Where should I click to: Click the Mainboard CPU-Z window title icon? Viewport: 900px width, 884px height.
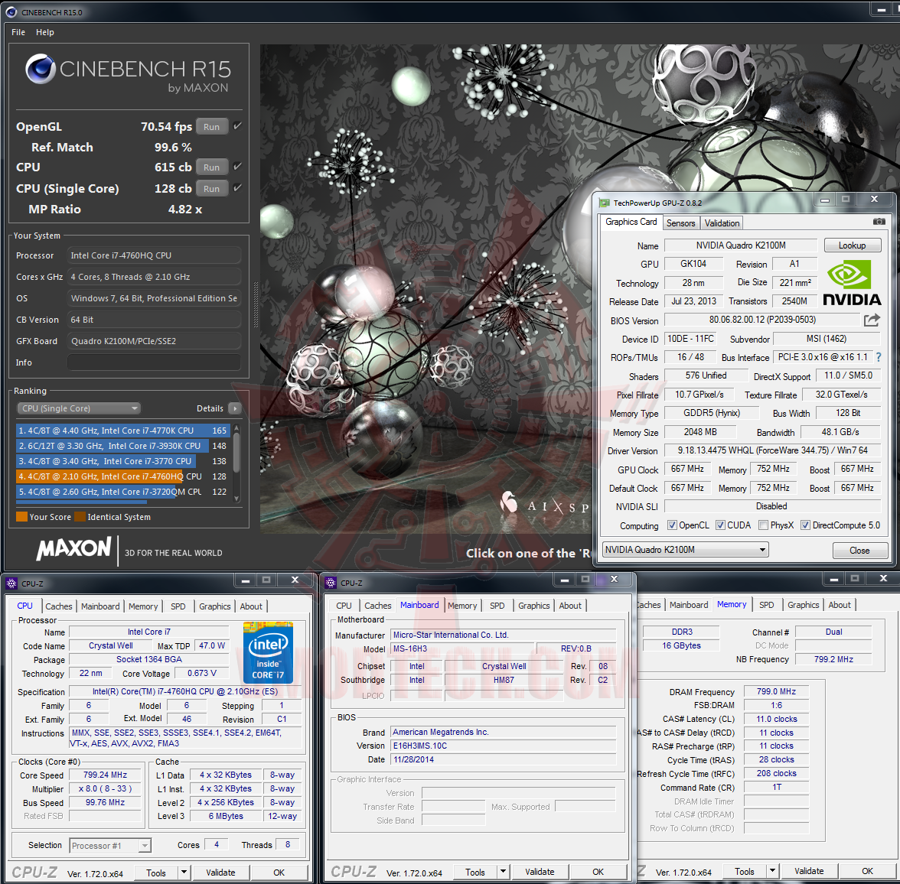pyautogui.click(x=331, y=583)
